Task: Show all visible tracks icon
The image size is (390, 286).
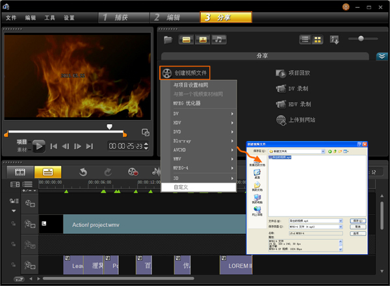Action: (x=15, y=185)
